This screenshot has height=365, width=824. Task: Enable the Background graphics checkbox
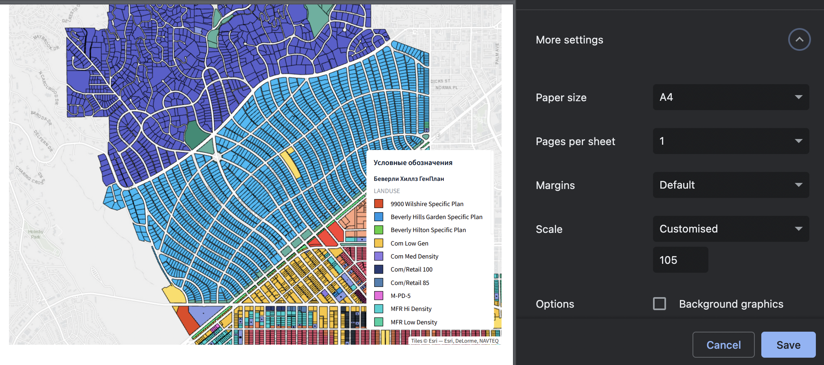pyautogui.click(x=659, y=304)
